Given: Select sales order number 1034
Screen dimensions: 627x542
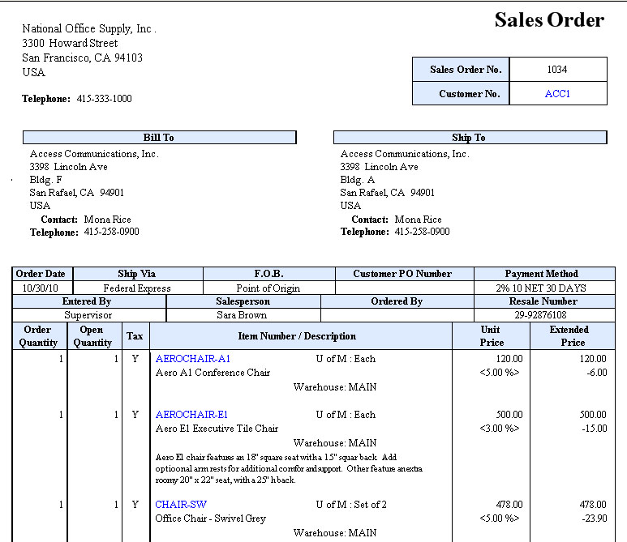Looking at the screenshot, I should click(x=557, y=70).
